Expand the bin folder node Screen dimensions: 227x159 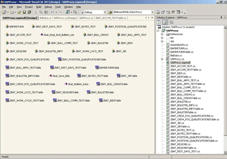162,38
